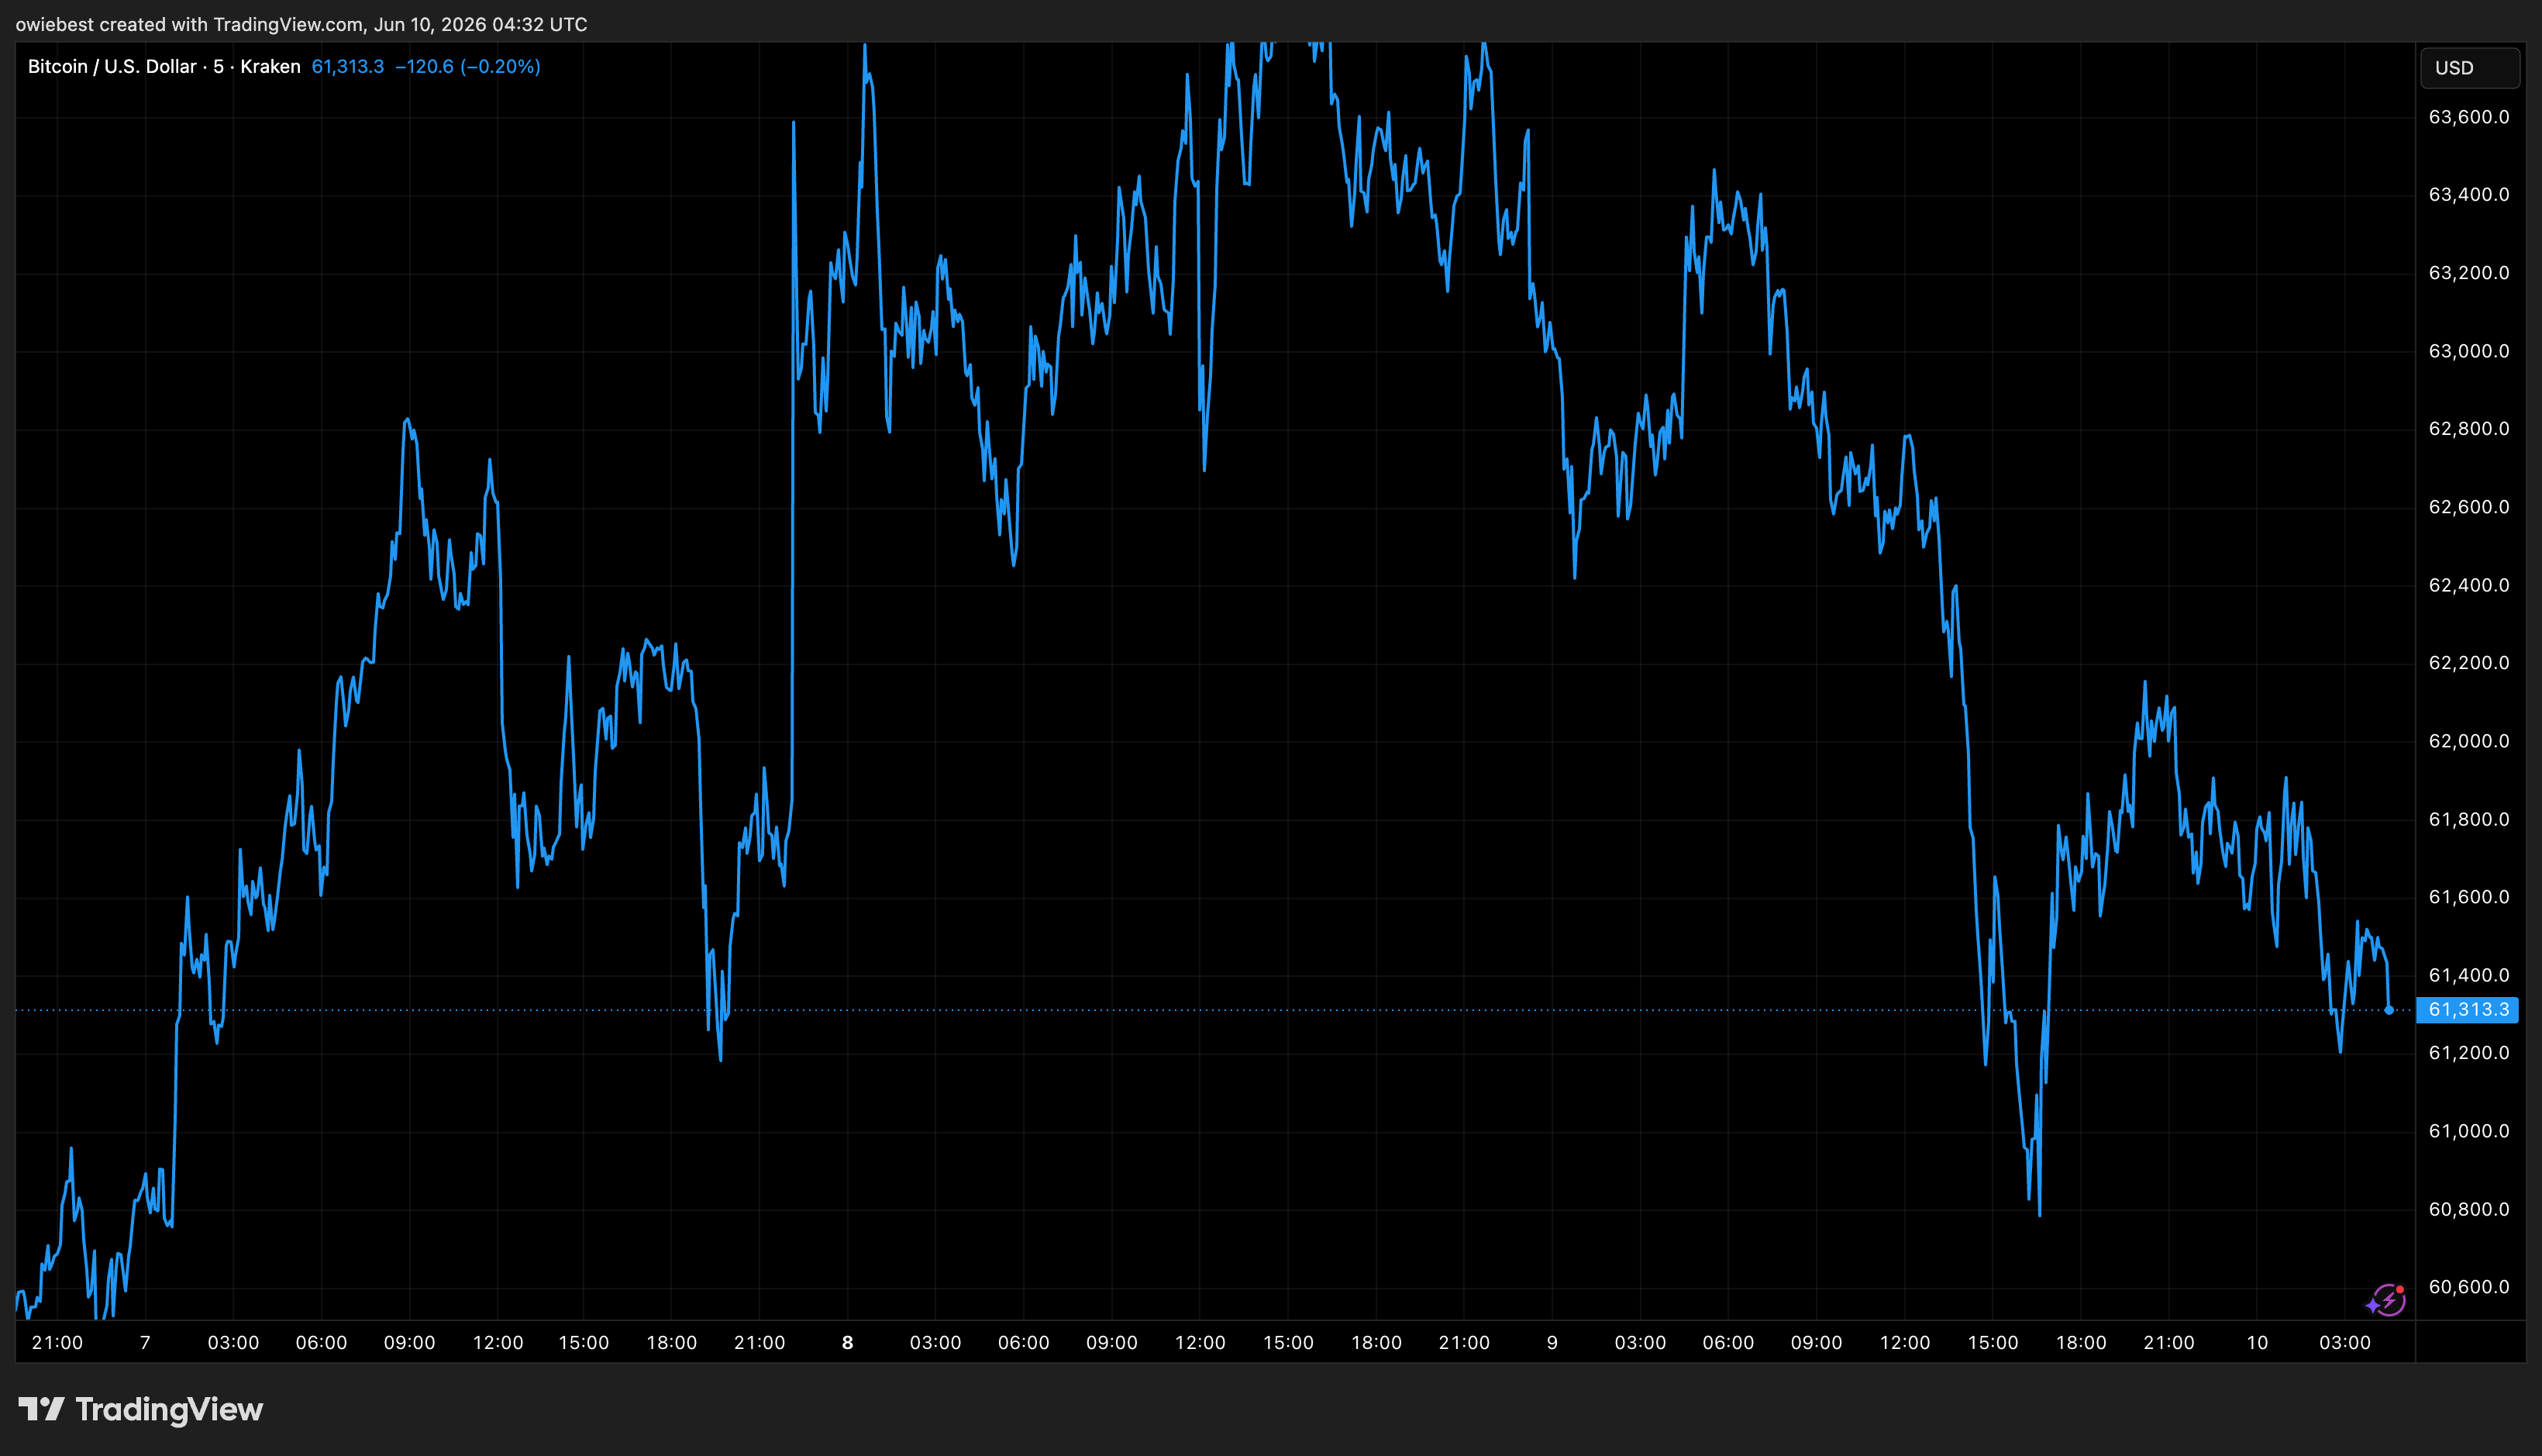Image resolution: width=2542 pixels, height=1456 pixels.
Task: Click the 63,600.0 price axis label
Action: pyautogui.click(x=2468, y=117)
